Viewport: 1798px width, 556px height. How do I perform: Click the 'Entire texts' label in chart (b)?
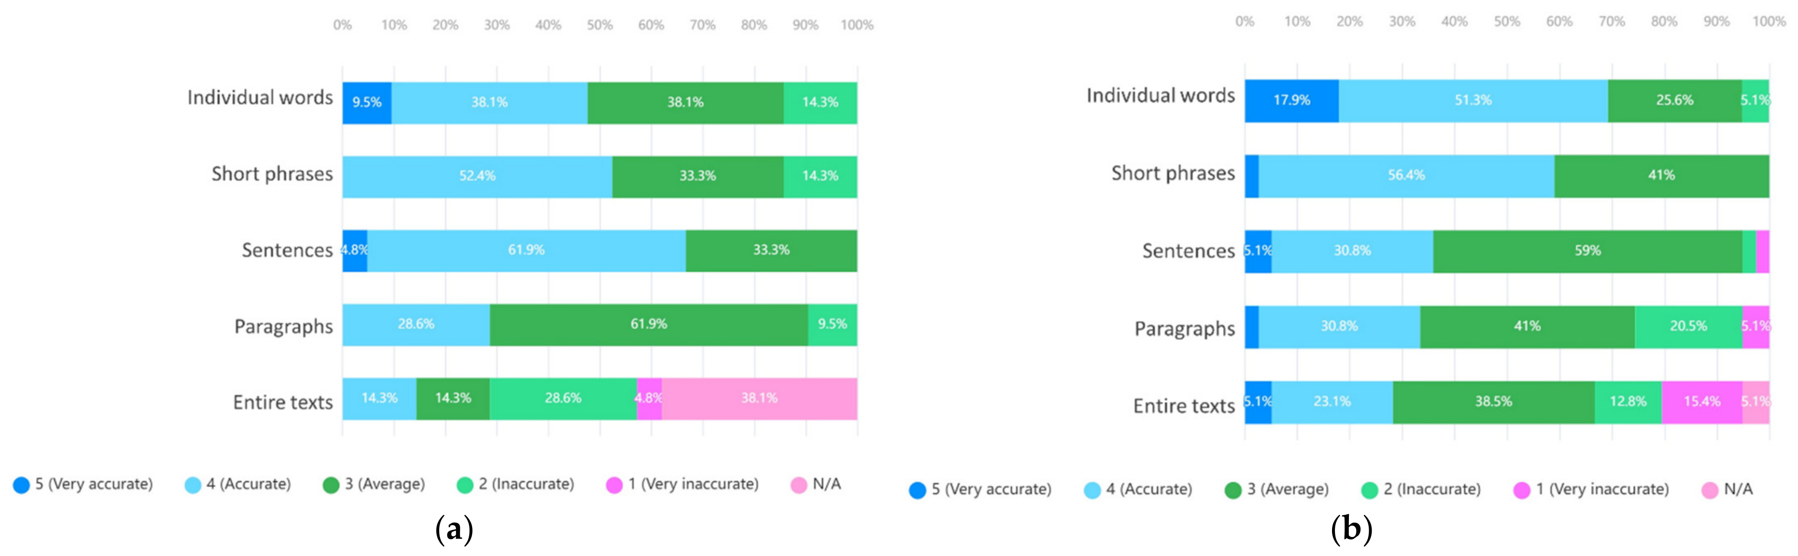coord(1184,406)
